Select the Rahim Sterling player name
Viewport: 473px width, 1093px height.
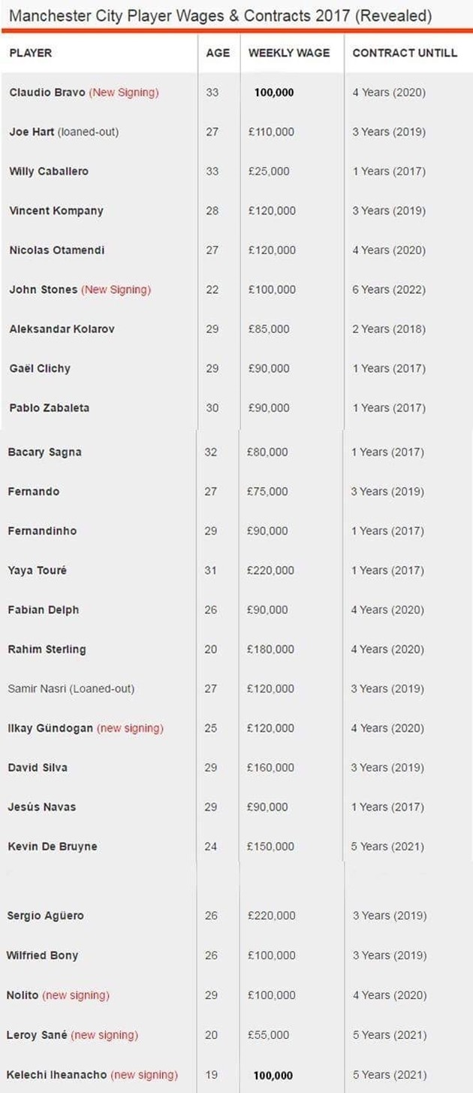(47, 649)
